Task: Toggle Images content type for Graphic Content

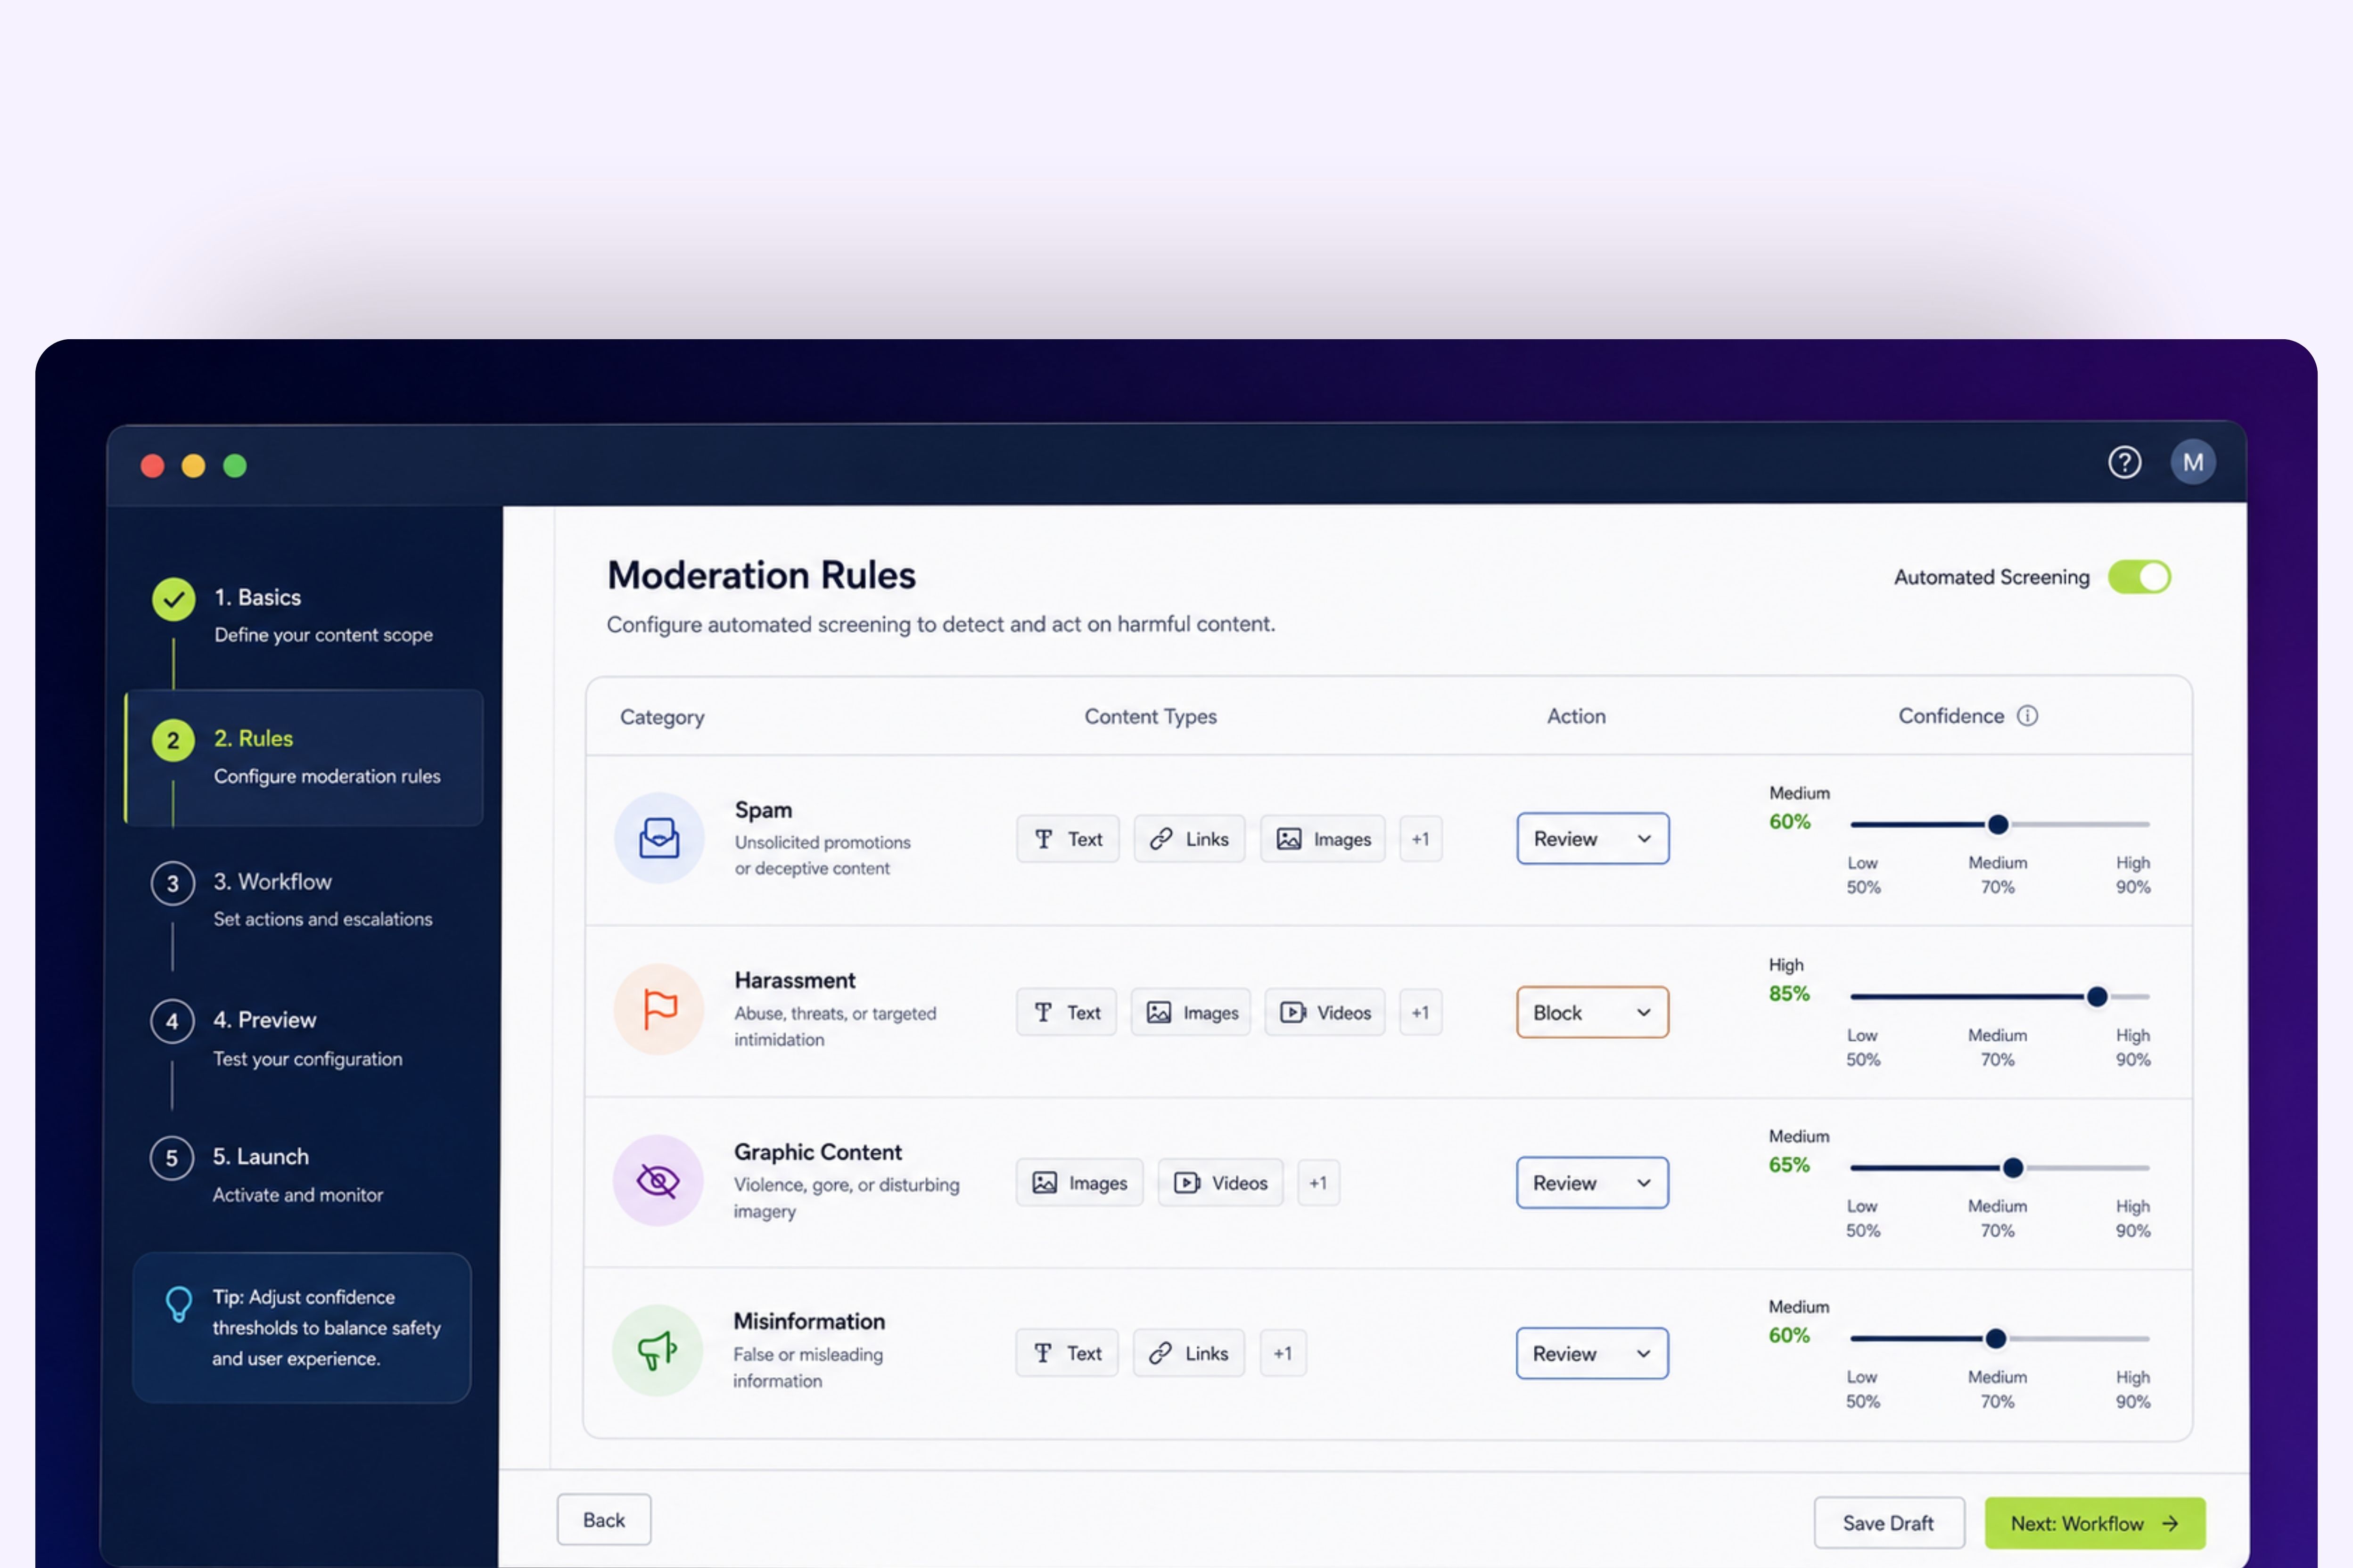Action: click(x=1079, y=1183)
